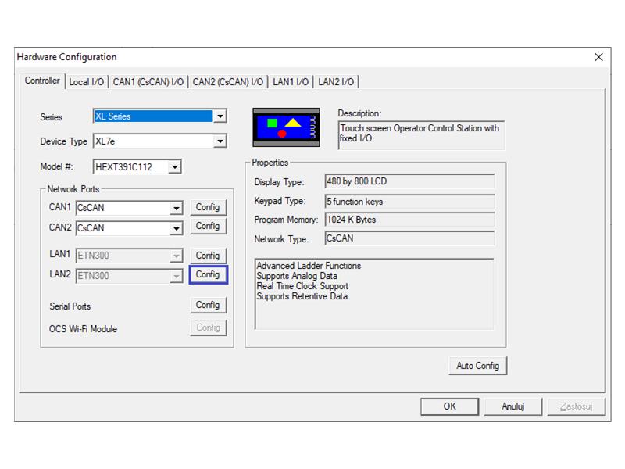Viewport: 625px width, 469px height.
Task: Select 'Real Time Clock Support' feature text
Action: click(x=302, y=286)
